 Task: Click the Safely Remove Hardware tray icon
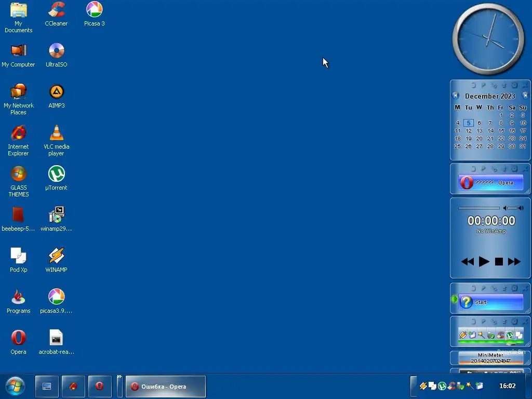point(460,386)
